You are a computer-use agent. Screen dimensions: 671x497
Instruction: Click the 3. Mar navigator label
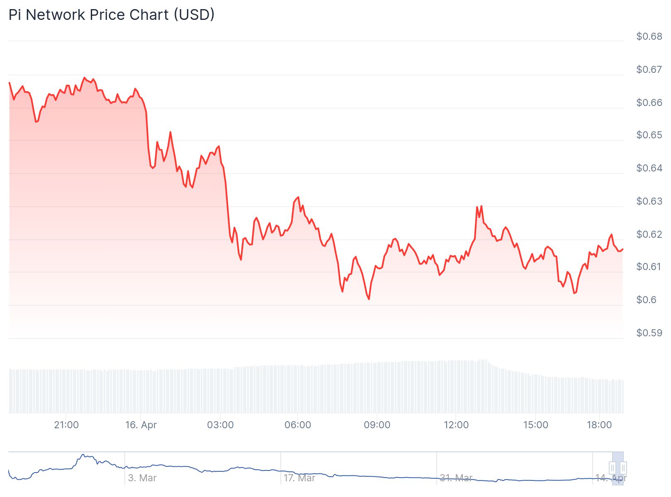(x=142, y=478)
